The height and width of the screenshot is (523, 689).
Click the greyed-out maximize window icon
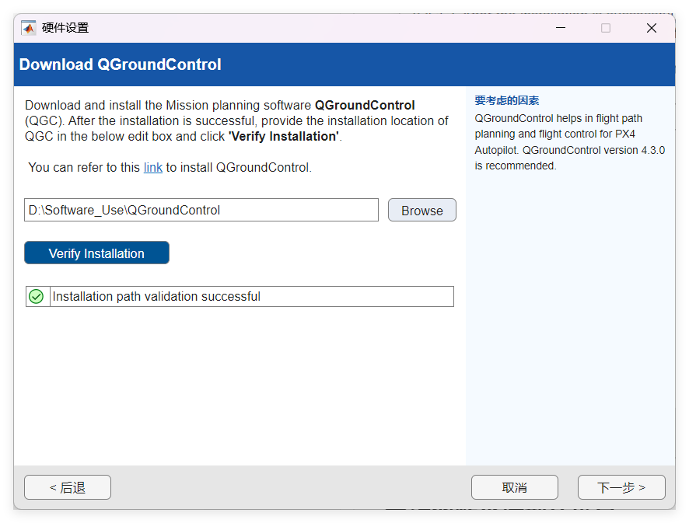606,28
